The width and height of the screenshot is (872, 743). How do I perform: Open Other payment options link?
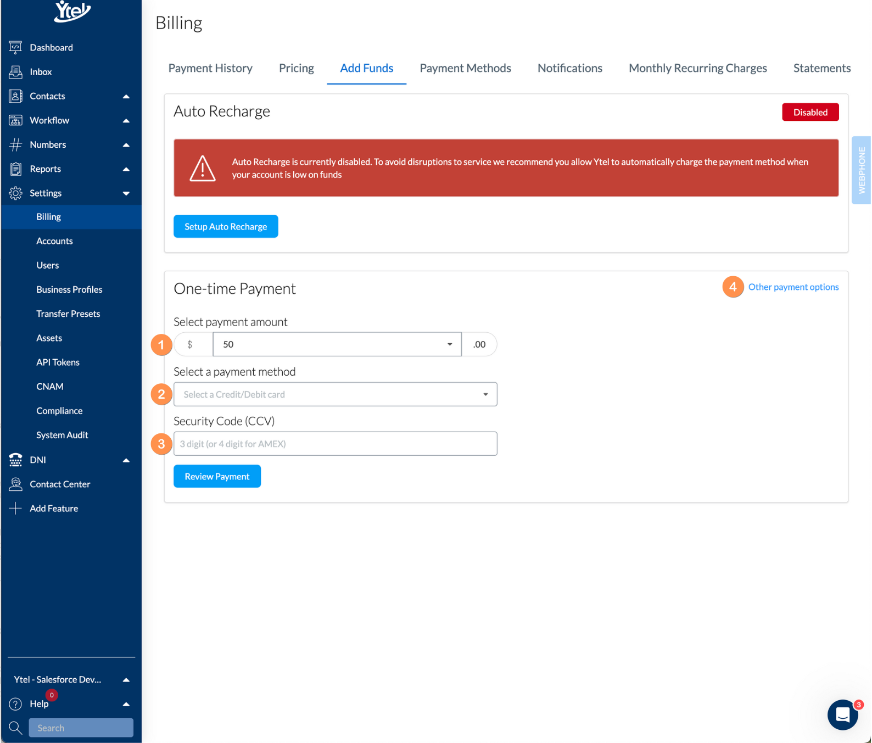(793, 287)
